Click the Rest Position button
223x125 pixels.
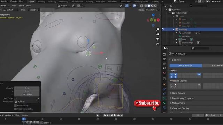tap(213, 66)
